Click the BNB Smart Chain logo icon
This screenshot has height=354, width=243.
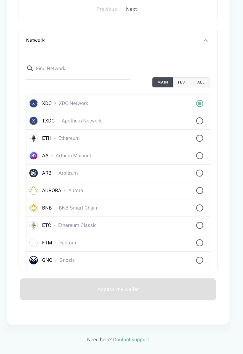tap(33, 208)
